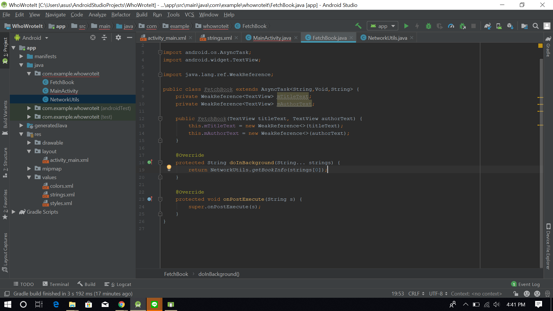553x311 pixels.
Task: Toggle code folding for FetchBook constructor
Action: [160, 119]
